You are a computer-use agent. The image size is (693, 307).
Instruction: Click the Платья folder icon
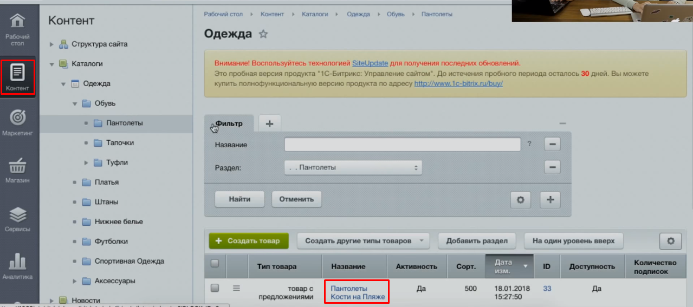pos(86,182)
